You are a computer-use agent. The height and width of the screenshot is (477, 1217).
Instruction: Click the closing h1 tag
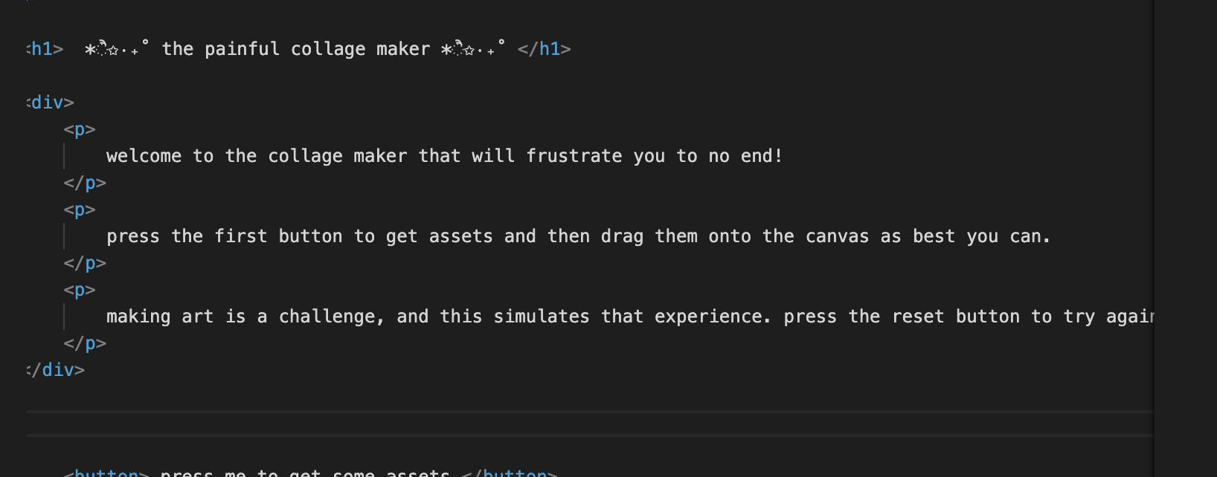coord(544,49)
